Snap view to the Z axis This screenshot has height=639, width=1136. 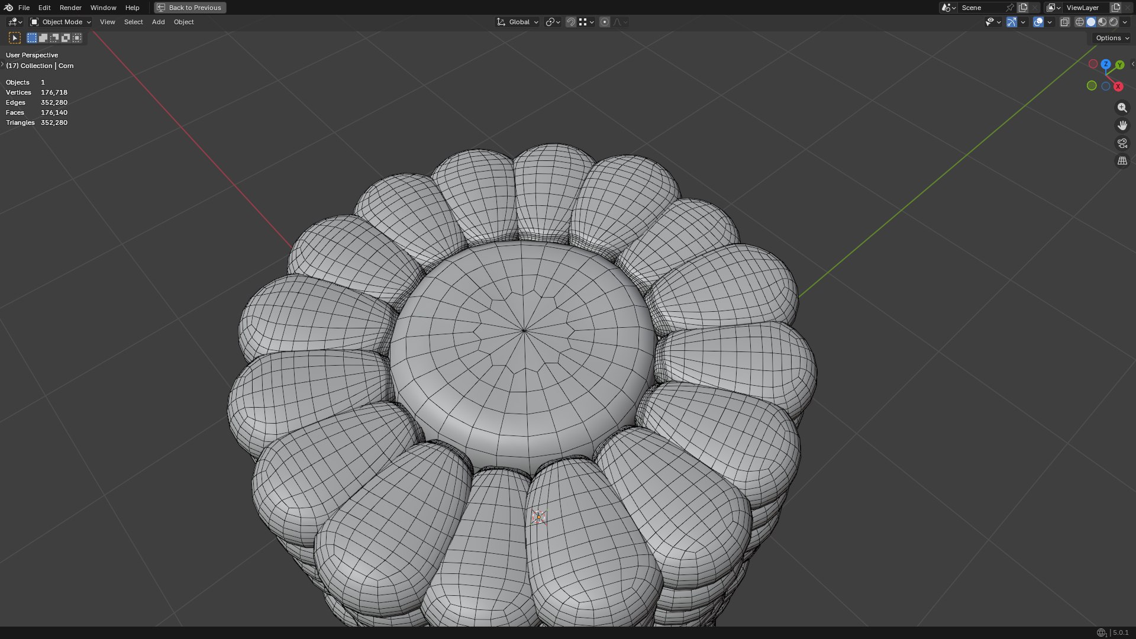click(1105, 63)
